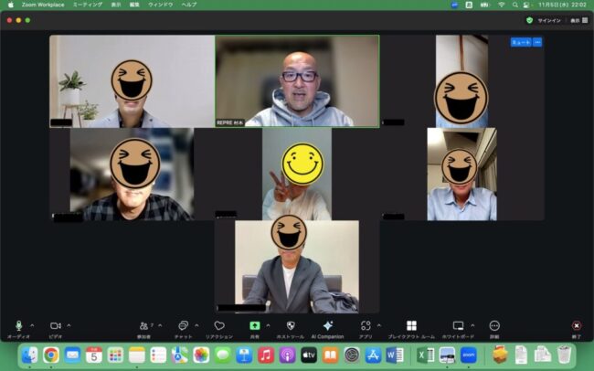Viewport: 594px width, 371px height.
Task: Open reactions (リアクション) heart icon
Action: [x=218, y=326]
